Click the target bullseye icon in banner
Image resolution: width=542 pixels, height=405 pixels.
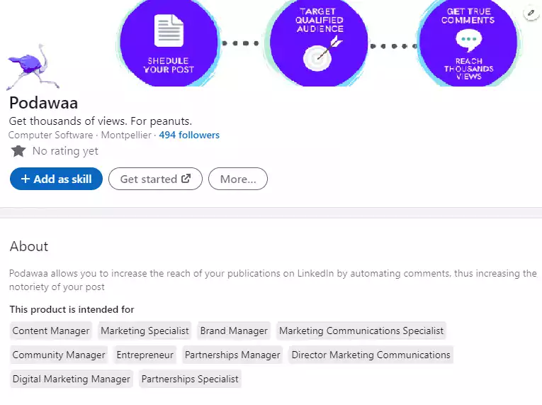click(x=319, y=56)
